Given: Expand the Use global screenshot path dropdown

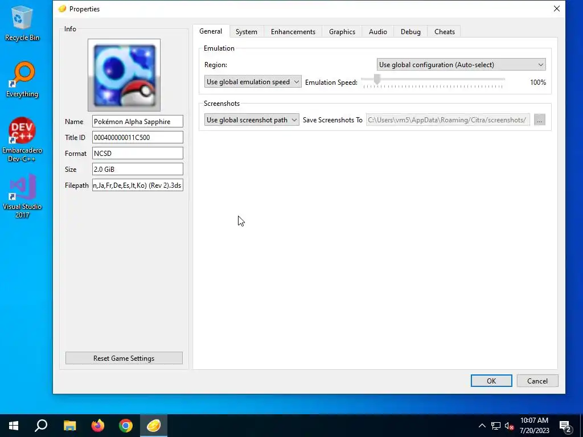Looking at the screenshot, I should click(x=251, y=119).
